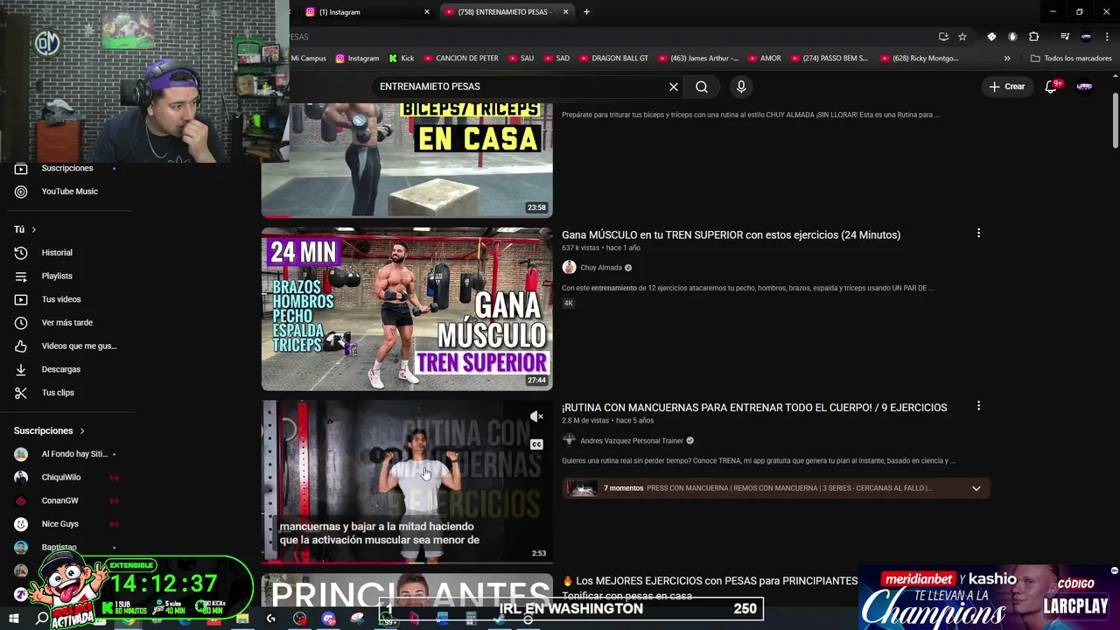Open the Mi Campus bookmark
Viewport: 1120px width, 630px height.
click(308, 59)
